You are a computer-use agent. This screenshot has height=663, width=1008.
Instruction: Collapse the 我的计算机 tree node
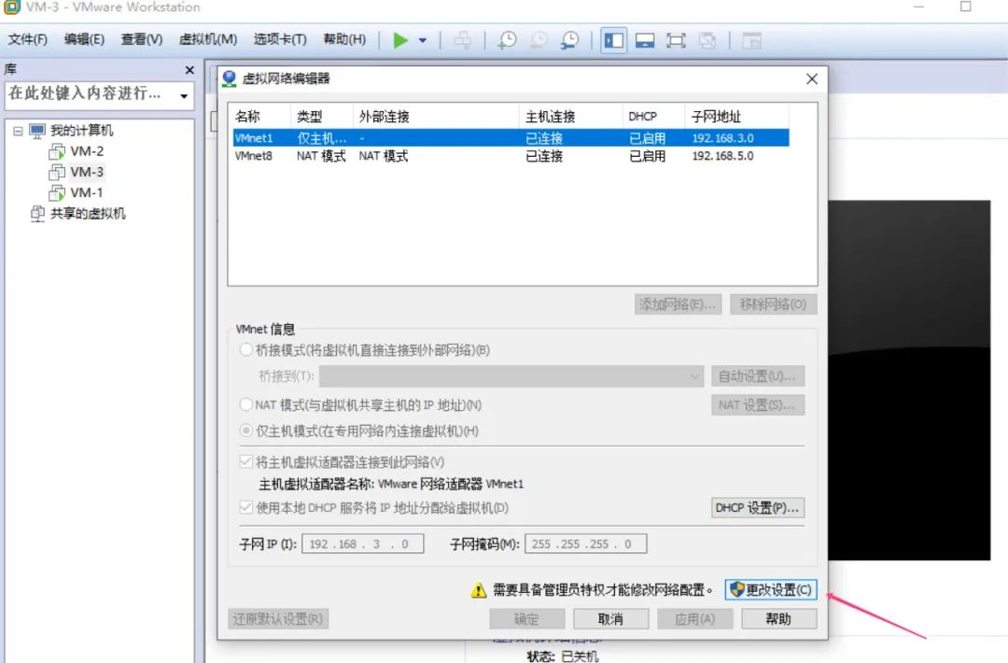pos(18,131)
